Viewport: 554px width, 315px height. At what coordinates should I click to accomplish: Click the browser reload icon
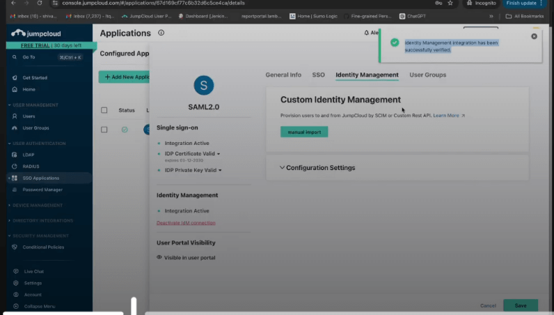(x=40, y=3)
